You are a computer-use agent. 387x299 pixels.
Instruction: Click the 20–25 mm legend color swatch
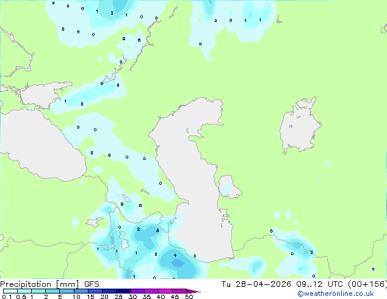[x=109, y=291]
